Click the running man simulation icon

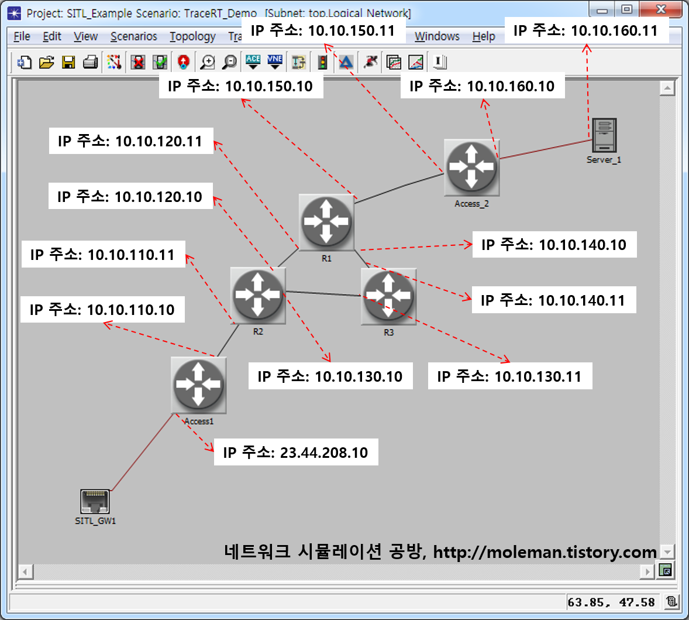370,63
